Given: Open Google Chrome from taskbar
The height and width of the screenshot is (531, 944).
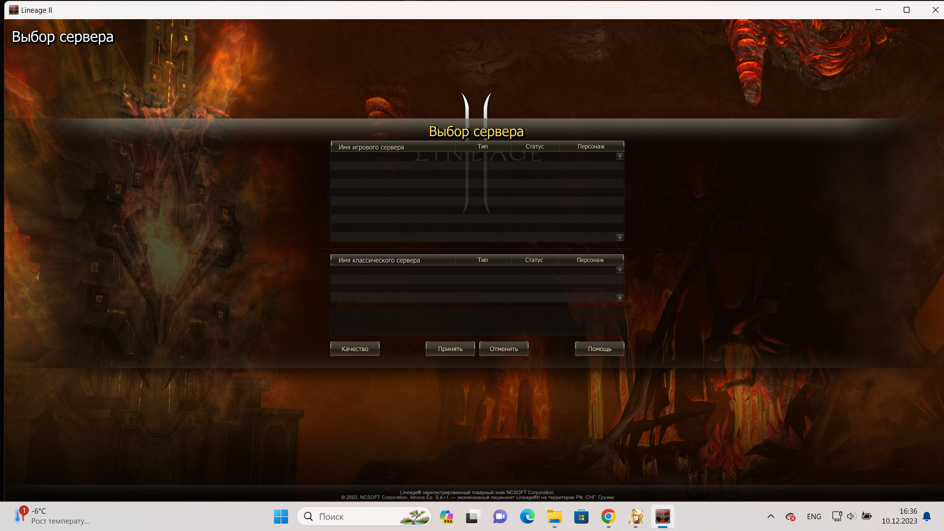Looking at the screenshot, I should pyautogui.click(x=609, y=517).
